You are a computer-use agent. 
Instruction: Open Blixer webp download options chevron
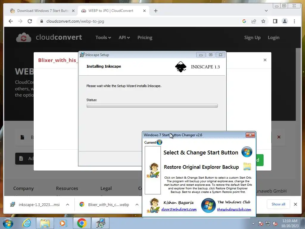137,205
